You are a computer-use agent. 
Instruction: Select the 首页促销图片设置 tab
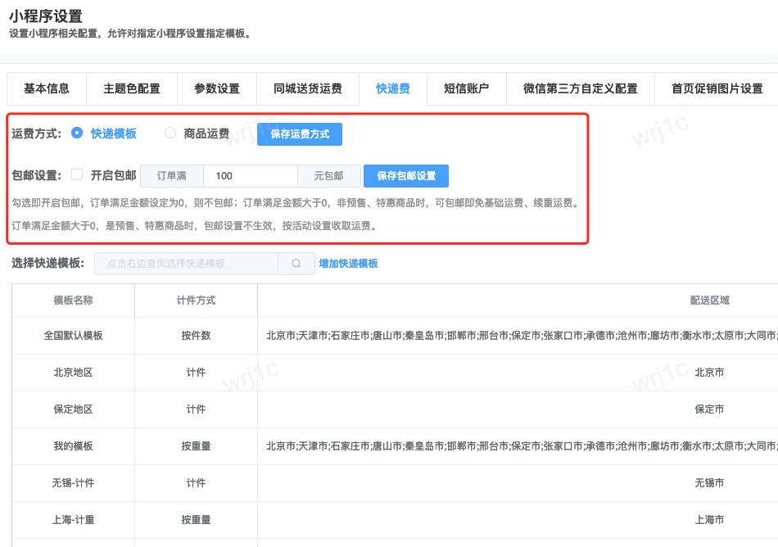[x=717, y=89]
